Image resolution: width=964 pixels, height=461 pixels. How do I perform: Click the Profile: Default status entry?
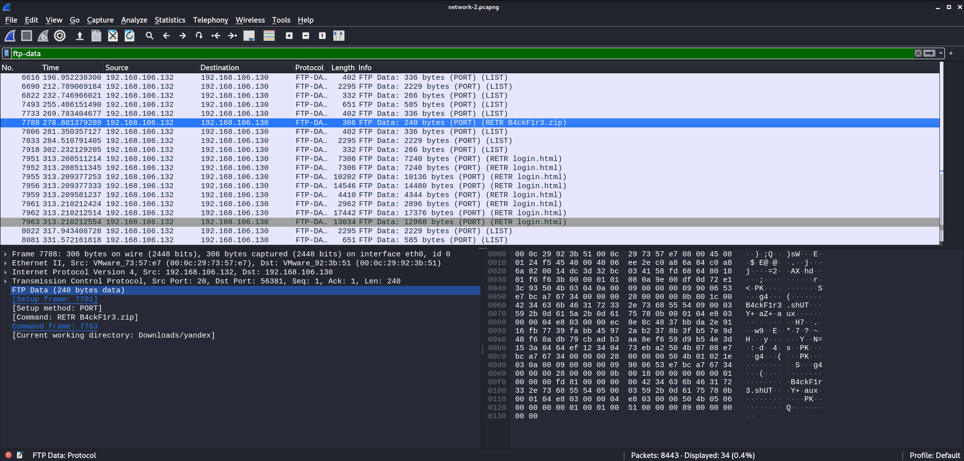click(935, 455)
